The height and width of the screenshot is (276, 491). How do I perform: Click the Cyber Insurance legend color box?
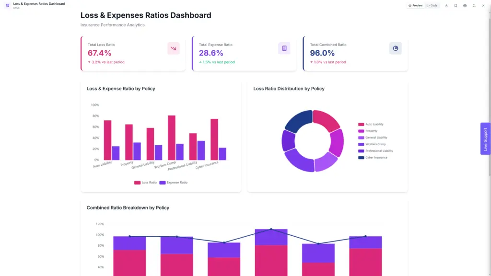pos(361,157)
